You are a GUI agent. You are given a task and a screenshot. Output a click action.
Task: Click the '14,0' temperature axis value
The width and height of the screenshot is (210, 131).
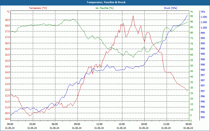(x=7, y=72)
